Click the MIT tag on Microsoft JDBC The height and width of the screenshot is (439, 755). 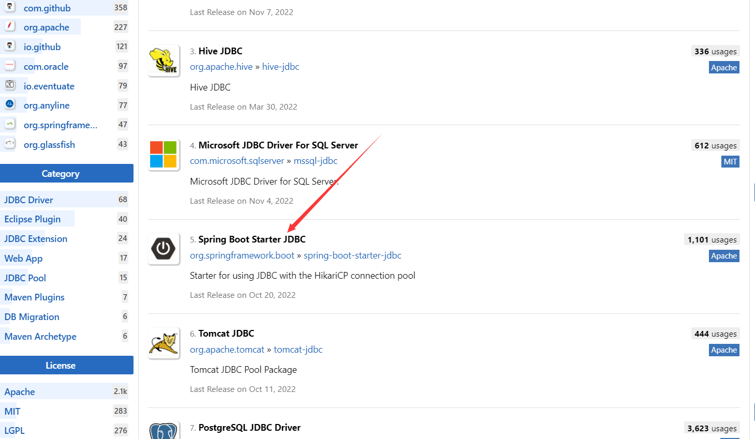point(730,161)
